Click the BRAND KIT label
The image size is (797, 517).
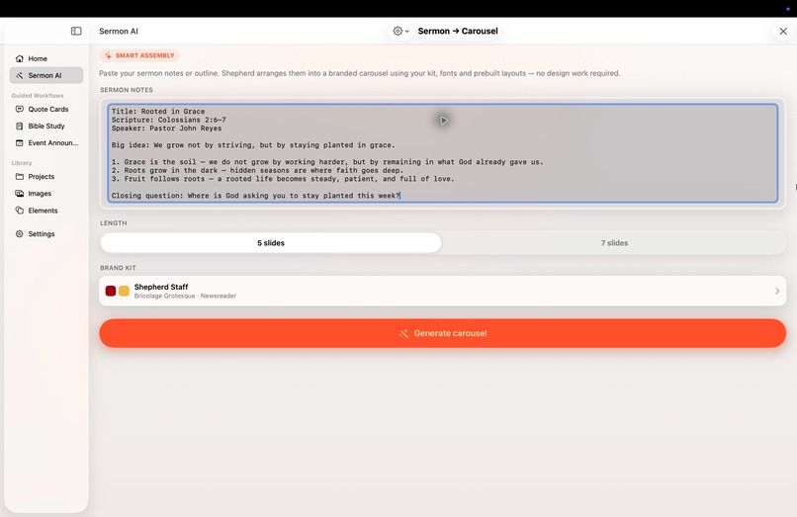tap(118, 268)
